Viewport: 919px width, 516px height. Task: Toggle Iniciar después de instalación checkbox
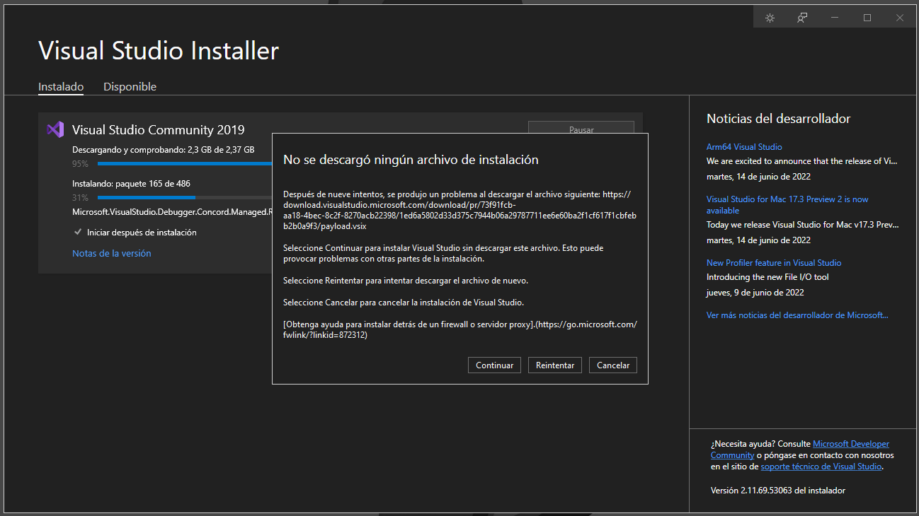click(78, 232)
